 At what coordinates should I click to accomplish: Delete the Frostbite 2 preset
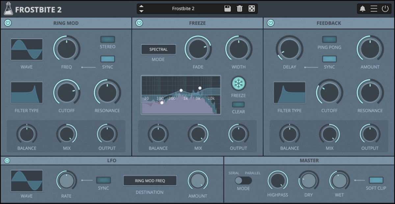click(x=239, y=9)
